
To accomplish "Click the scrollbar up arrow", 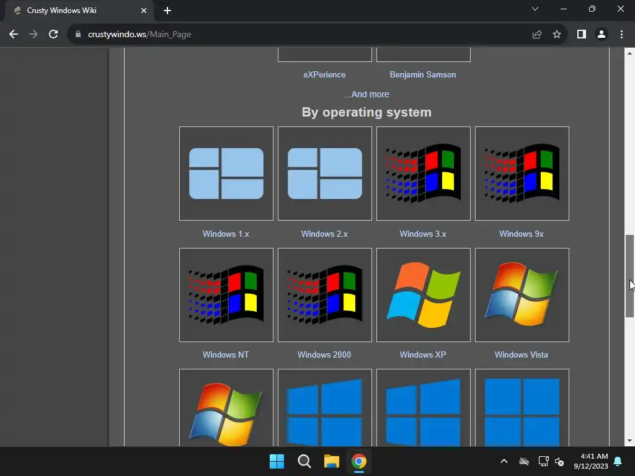I will coord(629,53).
